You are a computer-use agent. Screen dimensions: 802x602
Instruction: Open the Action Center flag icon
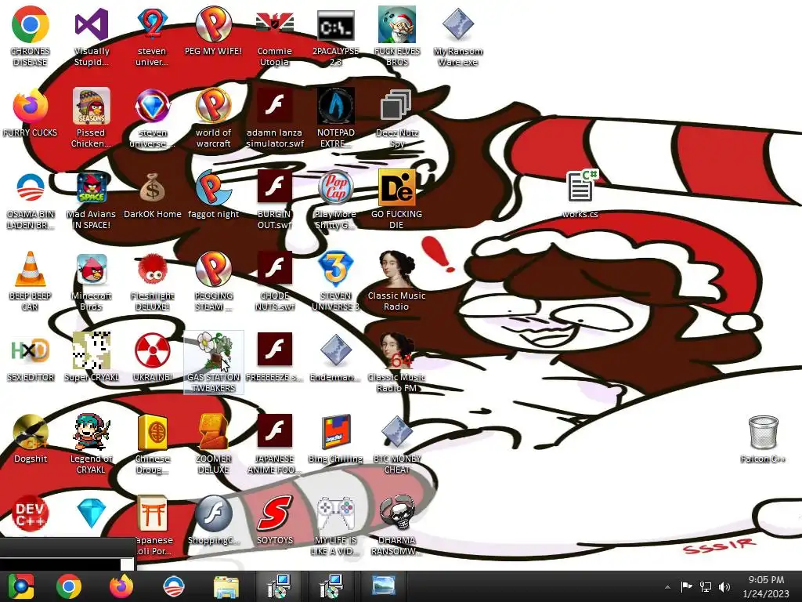[x=686, y=587]
